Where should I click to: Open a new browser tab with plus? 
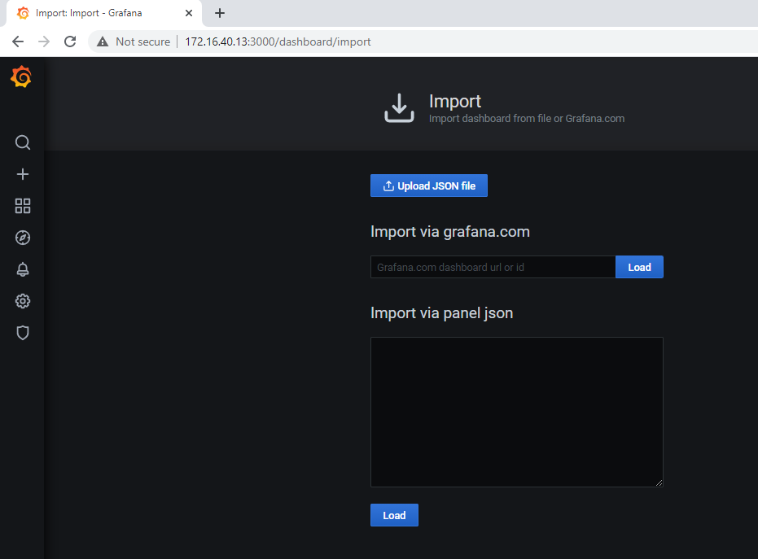[x=220, y=13]
